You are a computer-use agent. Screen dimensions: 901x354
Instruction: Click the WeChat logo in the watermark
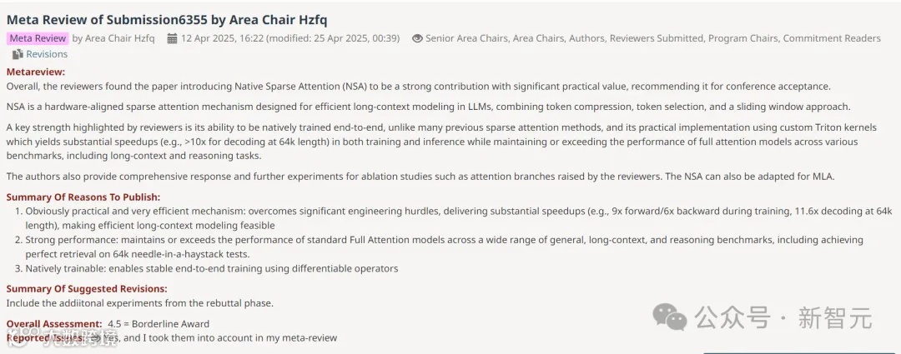click(x=671, y=317)
